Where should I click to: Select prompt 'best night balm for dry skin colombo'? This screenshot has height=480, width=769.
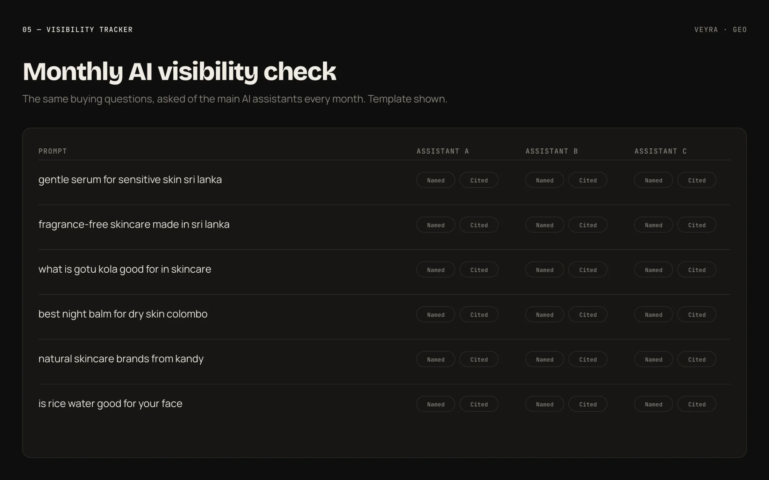click(123, 314)
